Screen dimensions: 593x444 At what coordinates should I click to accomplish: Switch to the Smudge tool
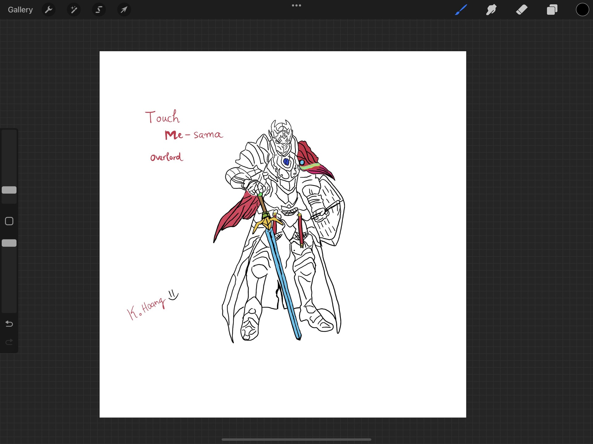point(491,10)
